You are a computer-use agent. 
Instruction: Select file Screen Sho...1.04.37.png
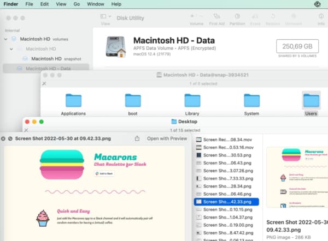(x=226, y=217)
